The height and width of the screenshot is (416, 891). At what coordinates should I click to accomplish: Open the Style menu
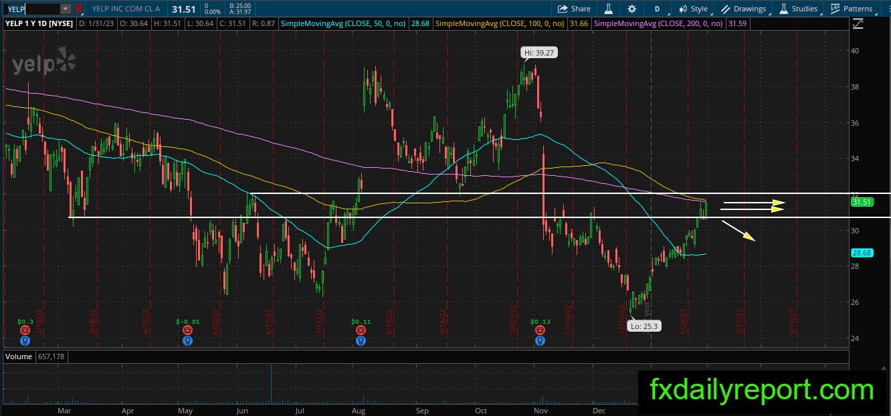pos(693,9)
